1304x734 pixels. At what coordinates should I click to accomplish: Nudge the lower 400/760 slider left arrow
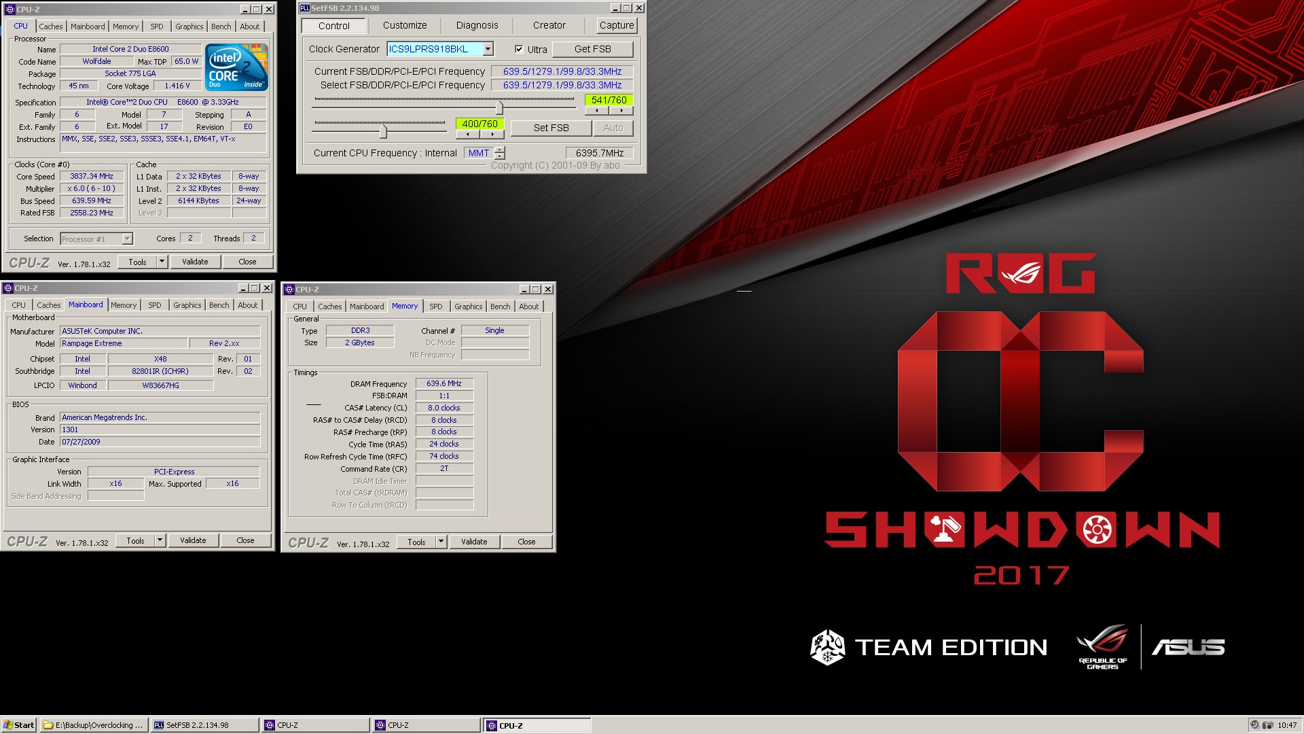[x=467, y=134]
